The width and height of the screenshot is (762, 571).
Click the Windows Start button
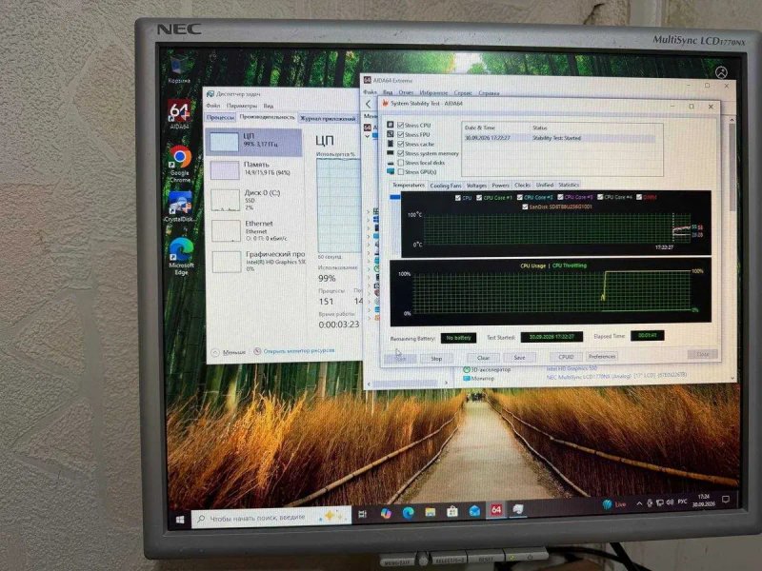pyautogui.click(x=180, y=520)
